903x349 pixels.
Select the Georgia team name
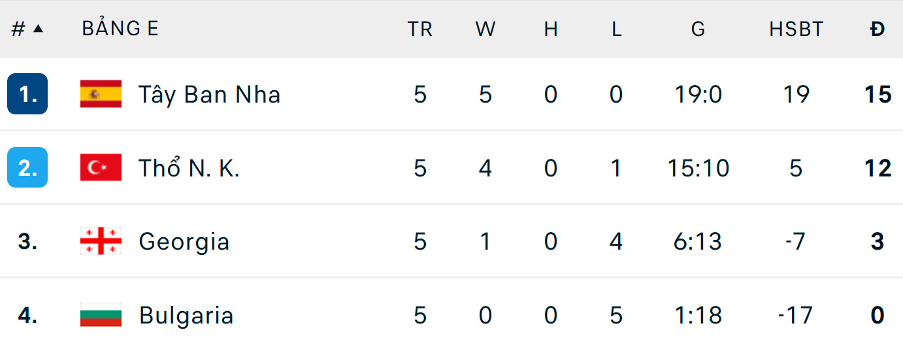point(184,242)
